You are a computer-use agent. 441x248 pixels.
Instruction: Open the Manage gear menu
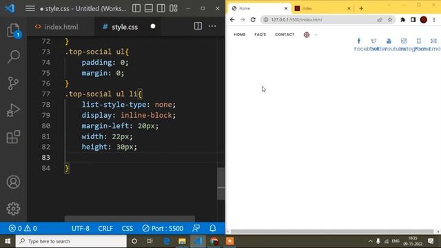pyautogui.click(x=13, y=209)
